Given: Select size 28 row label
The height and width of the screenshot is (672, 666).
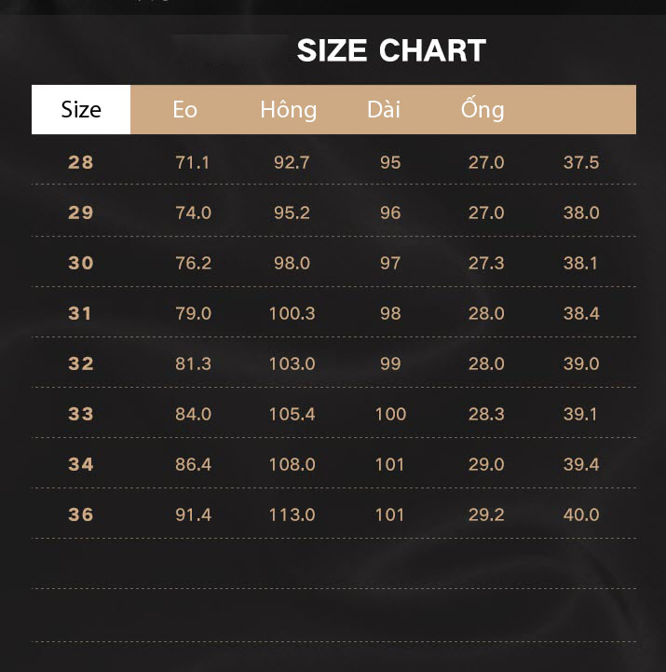Looking at the screenshot, I should (x=80, y=162).
